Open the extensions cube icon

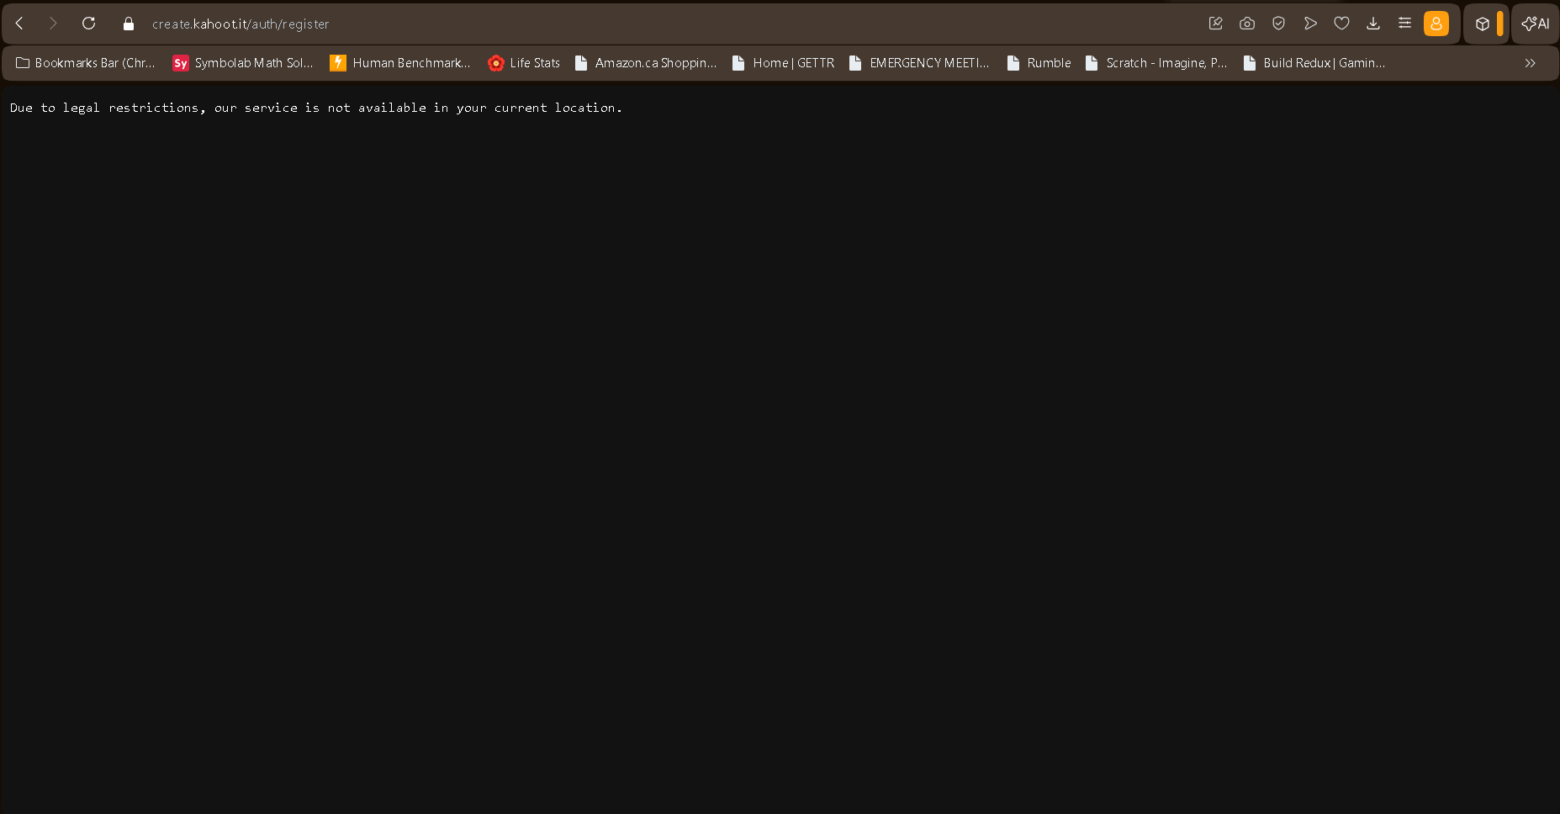pos(1483,24)
